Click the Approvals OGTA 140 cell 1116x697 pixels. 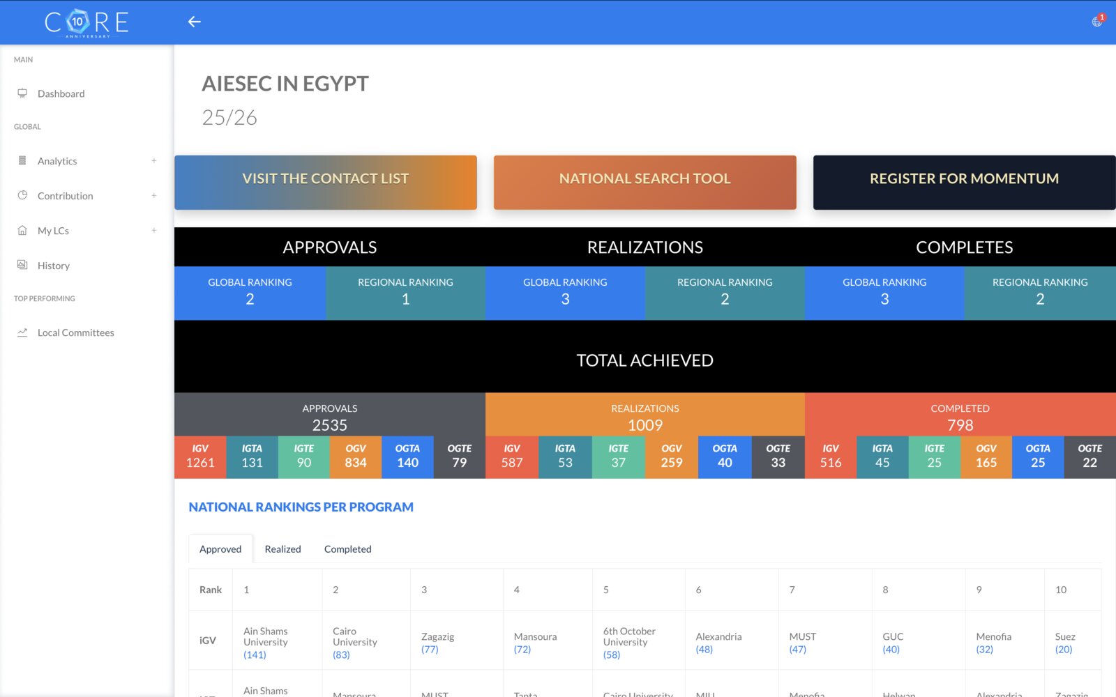pos(408,457)
